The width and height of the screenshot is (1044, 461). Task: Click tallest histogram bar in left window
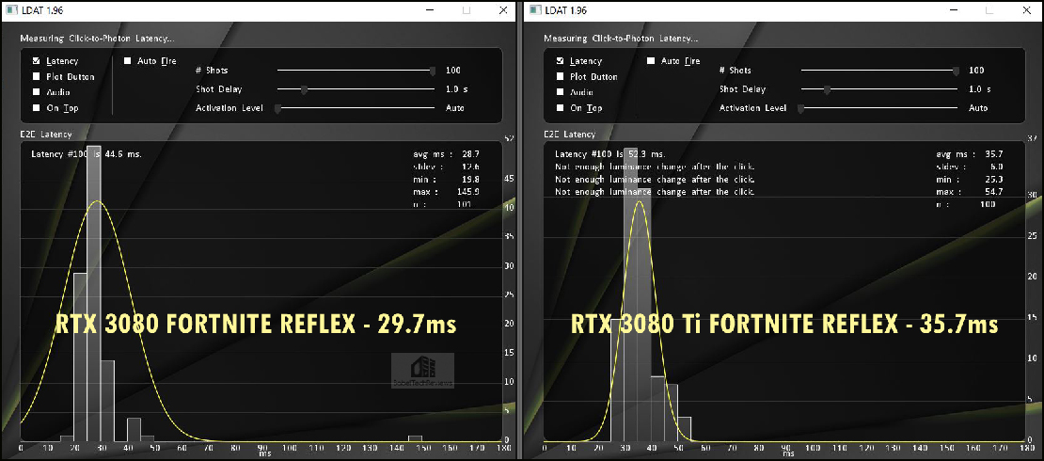pos(94,294)
